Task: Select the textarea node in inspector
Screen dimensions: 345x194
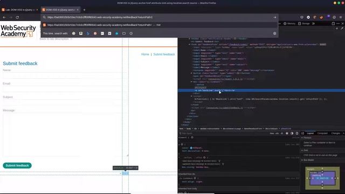Action: point(233,70)
